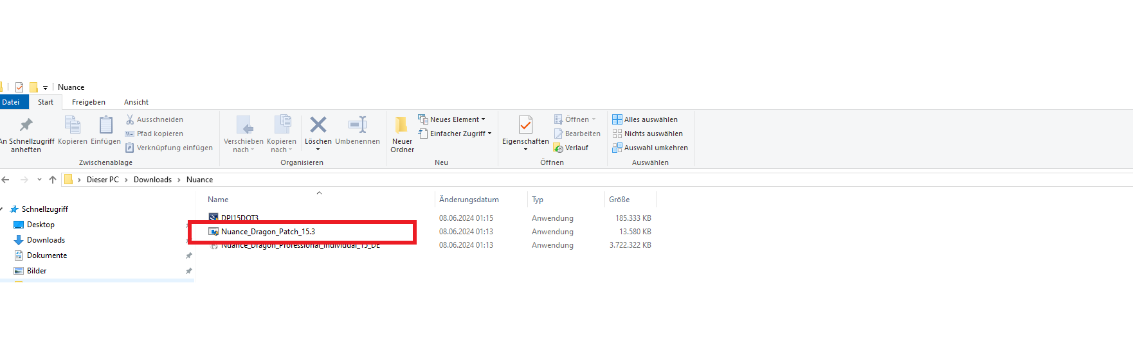Click Bearbeiten in ribbon

[x=577, y=134]
